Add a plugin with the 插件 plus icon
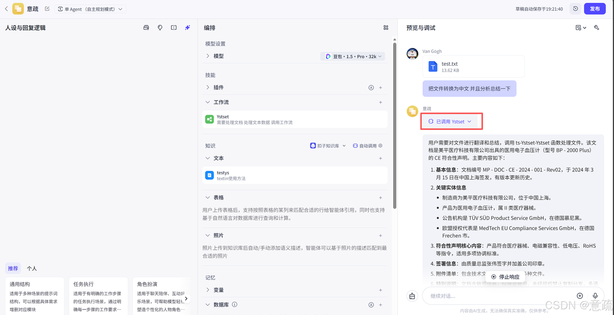614x315 pixels. tap(381, 87)
